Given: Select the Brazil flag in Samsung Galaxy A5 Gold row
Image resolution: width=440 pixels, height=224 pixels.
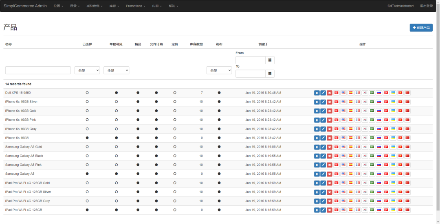Looking at the screenshot, I should click(372, 147).
